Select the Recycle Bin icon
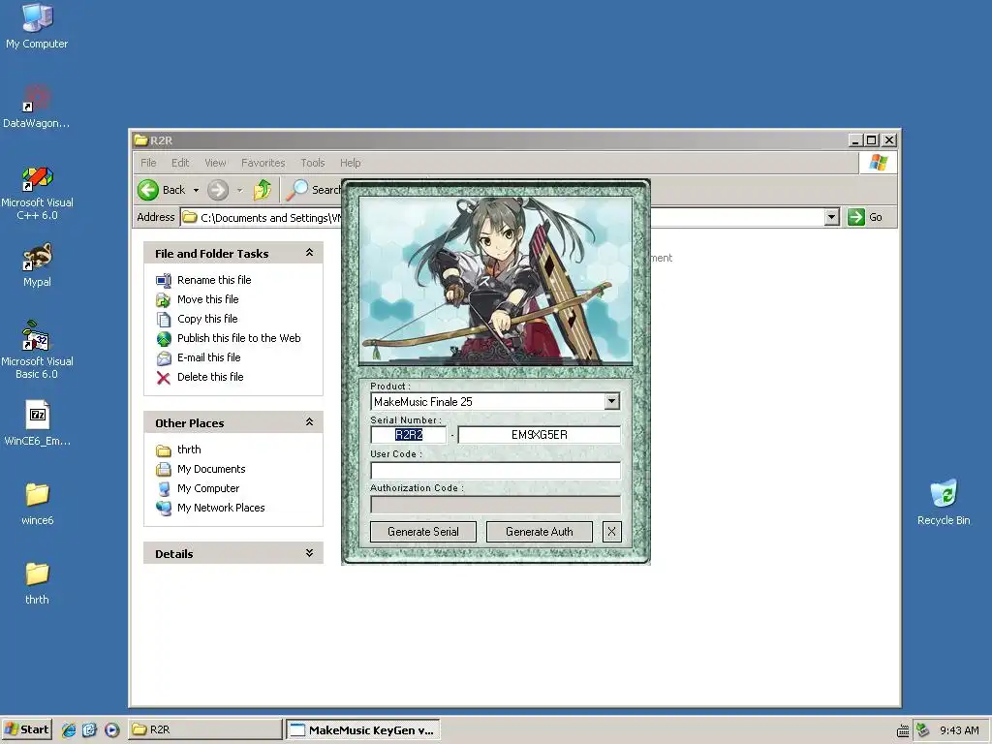This screenshot has height=744, width=992. [x=944, y=503]
